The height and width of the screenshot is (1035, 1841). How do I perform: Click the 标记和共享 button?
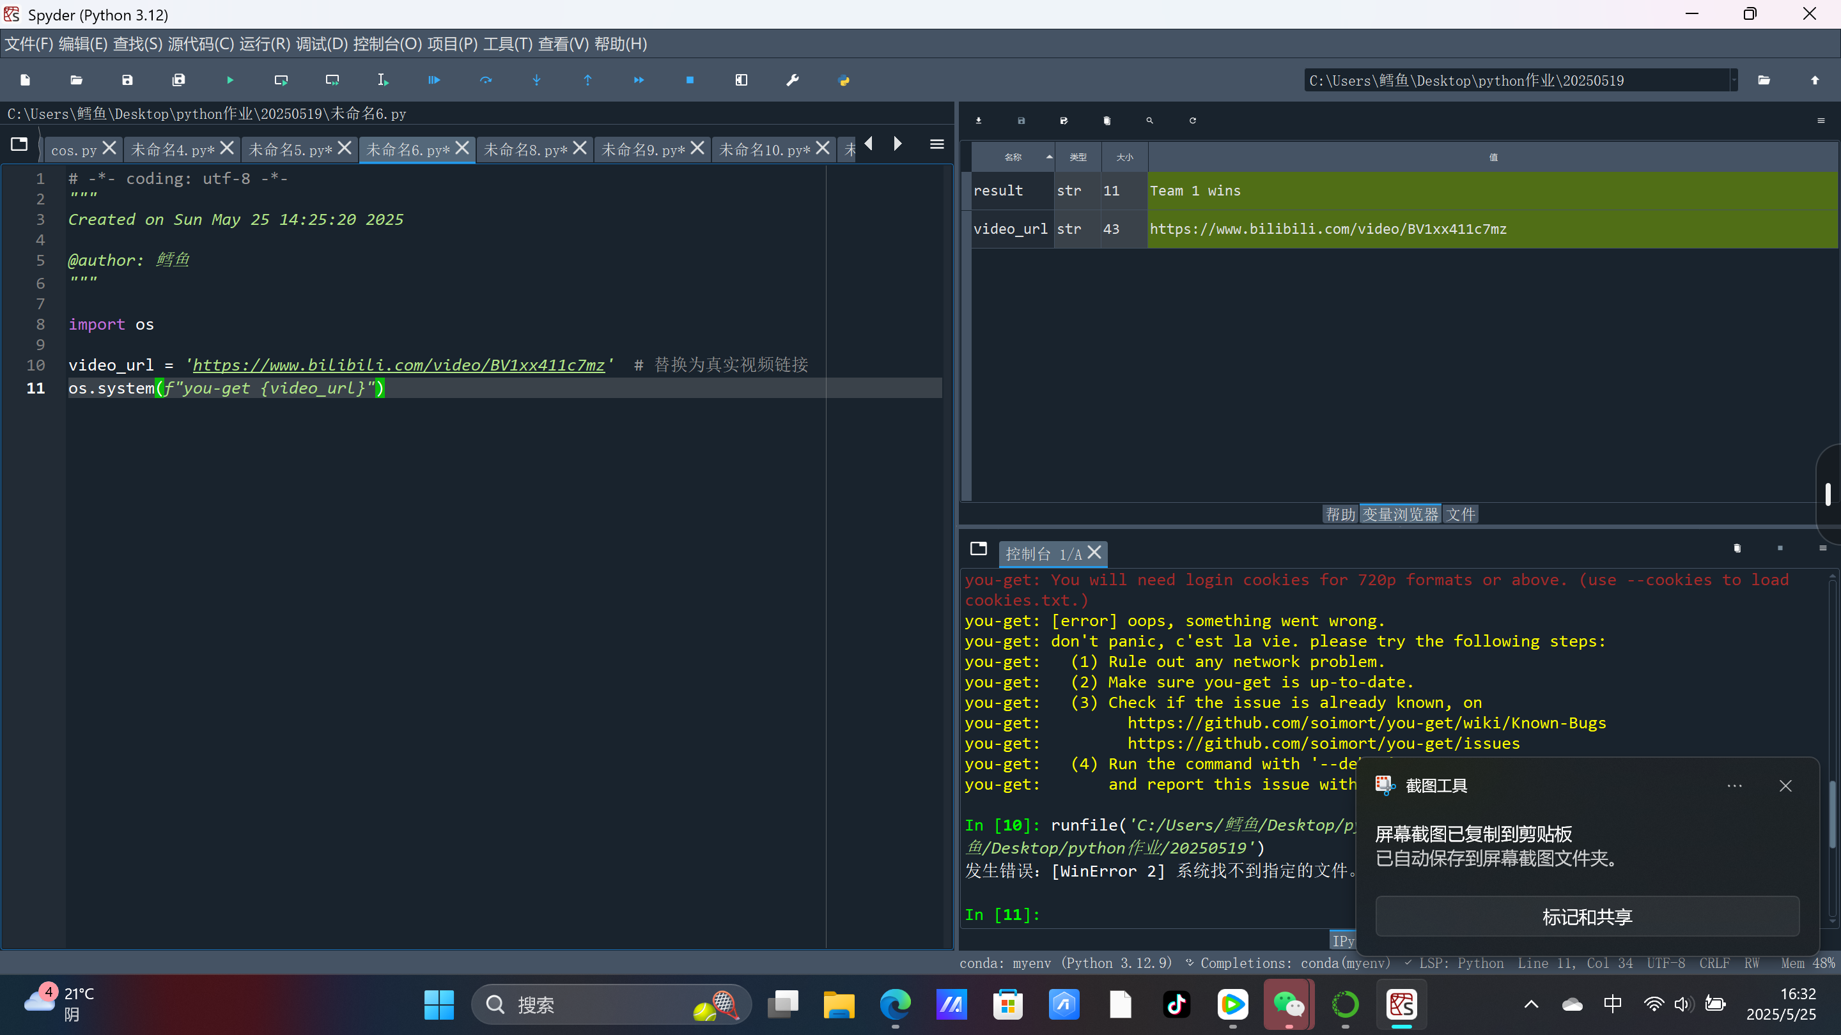[1587, 916]
